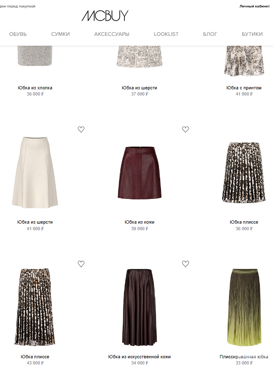
Task: Open the LOOKLIST page
Action: tap(166, 34)
